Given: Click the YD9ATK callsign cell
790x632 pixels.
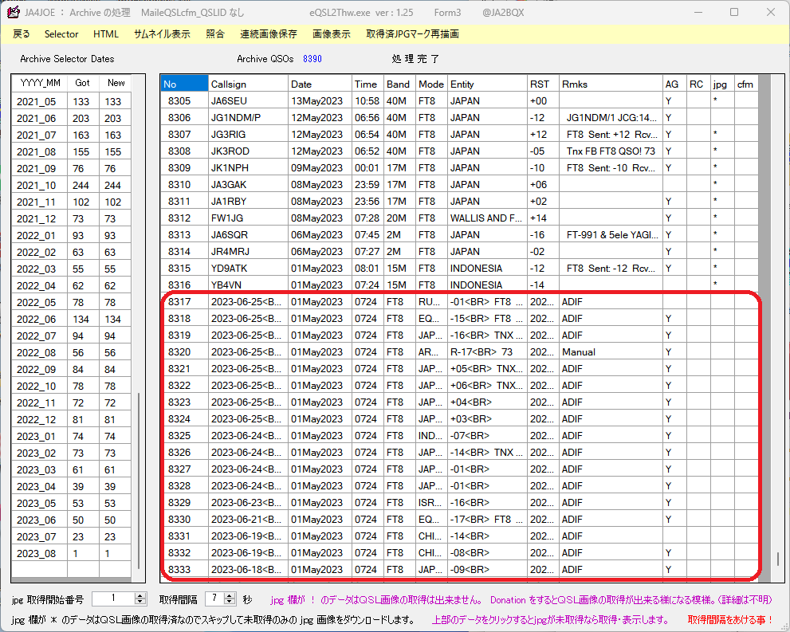Looking at the screenshot, I should pos(248,269).
